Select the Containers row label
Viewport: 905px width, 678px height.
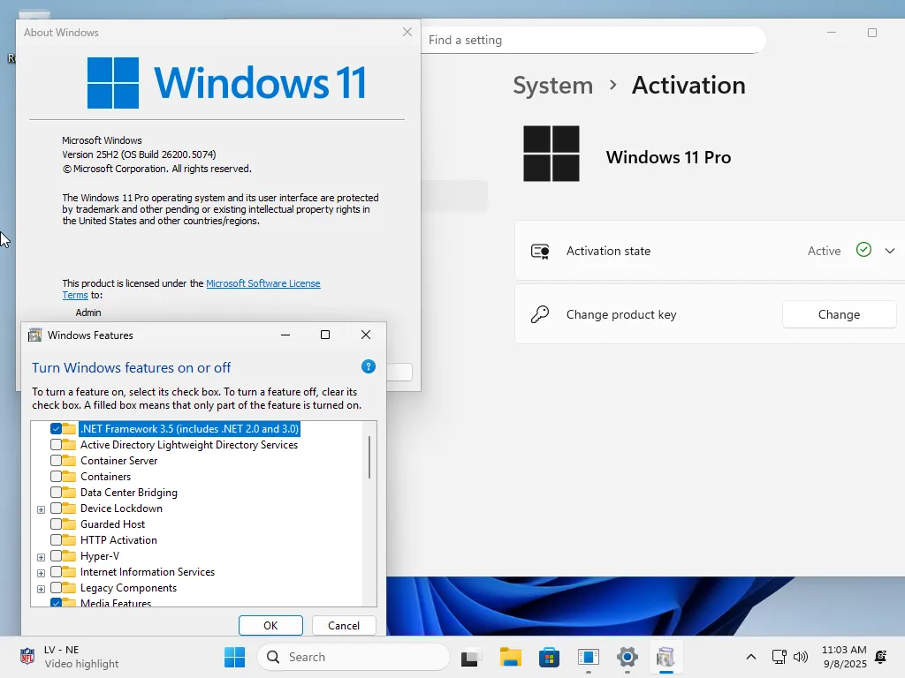click(x=106, y=476)
